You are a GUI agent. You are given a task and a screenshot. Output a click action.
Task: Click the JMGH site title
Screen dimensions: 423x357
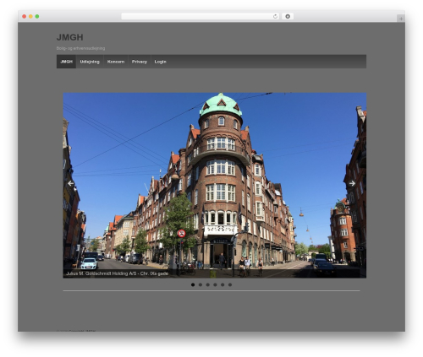69,37
